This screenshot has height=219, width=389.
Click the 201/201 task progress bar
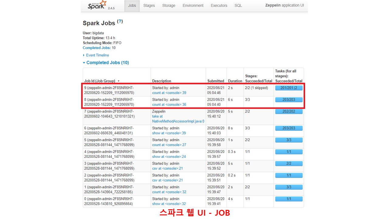pyautogui.click(x=289, y=88)
